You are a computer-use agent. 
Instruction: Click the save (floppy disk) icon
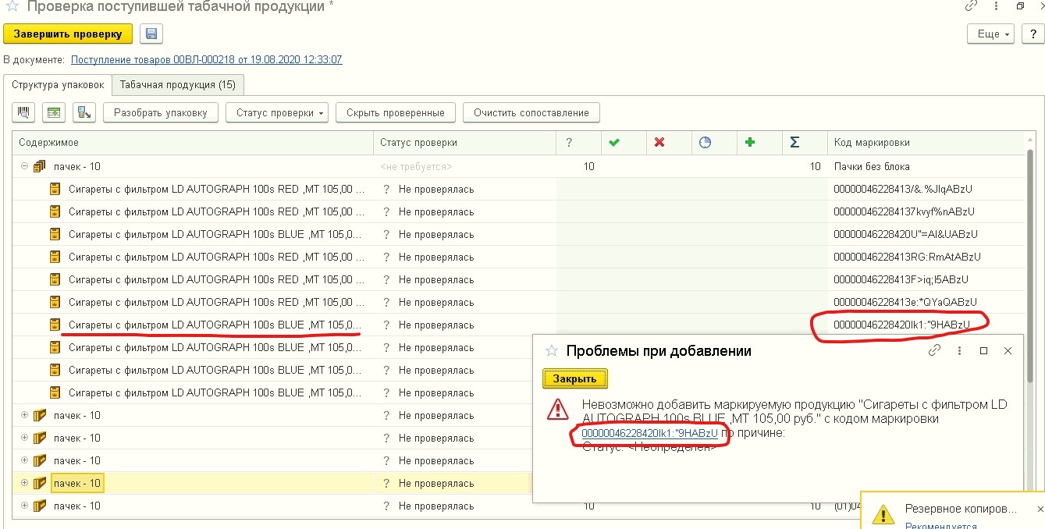151,34
